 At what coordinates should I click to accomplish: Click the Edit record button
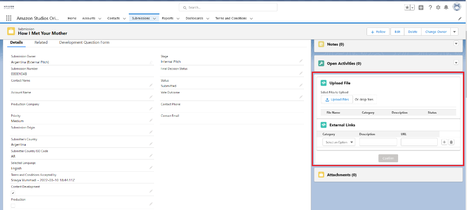pos(397,32)
